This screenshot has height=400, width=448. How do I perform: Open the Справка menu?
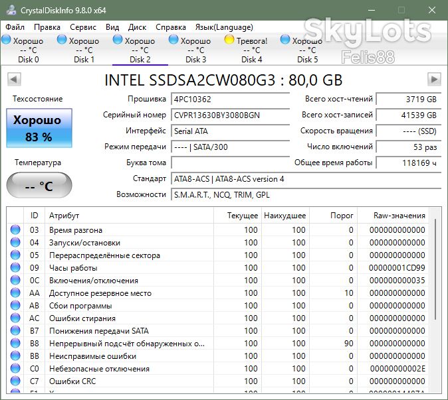[x=171, y=27]
